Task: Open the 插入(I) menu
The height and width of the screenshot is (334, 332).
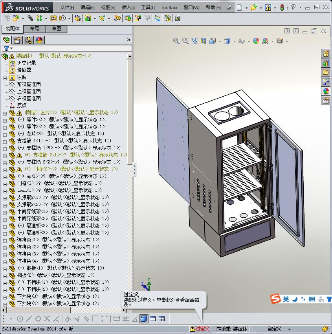Action: click(128, 7)
